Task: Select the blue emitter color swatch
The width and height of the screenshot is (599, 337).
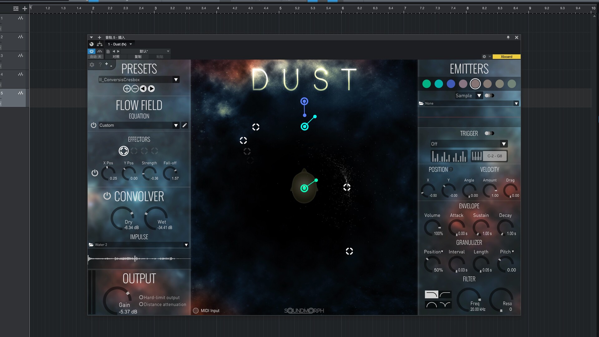Action: 451,84
